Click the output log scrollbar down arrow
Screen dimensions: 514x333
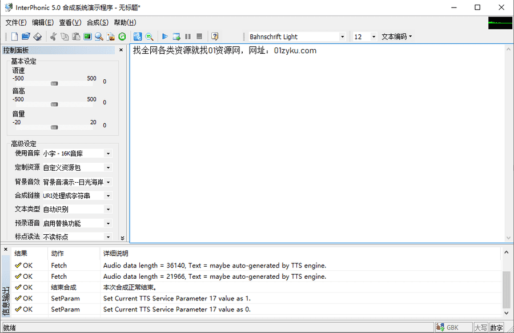click(x=507, y=313)
